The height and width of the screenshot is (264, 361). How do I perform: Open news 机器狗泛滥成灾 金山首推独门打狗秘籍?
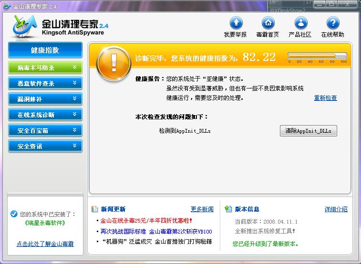pos(157,242)
